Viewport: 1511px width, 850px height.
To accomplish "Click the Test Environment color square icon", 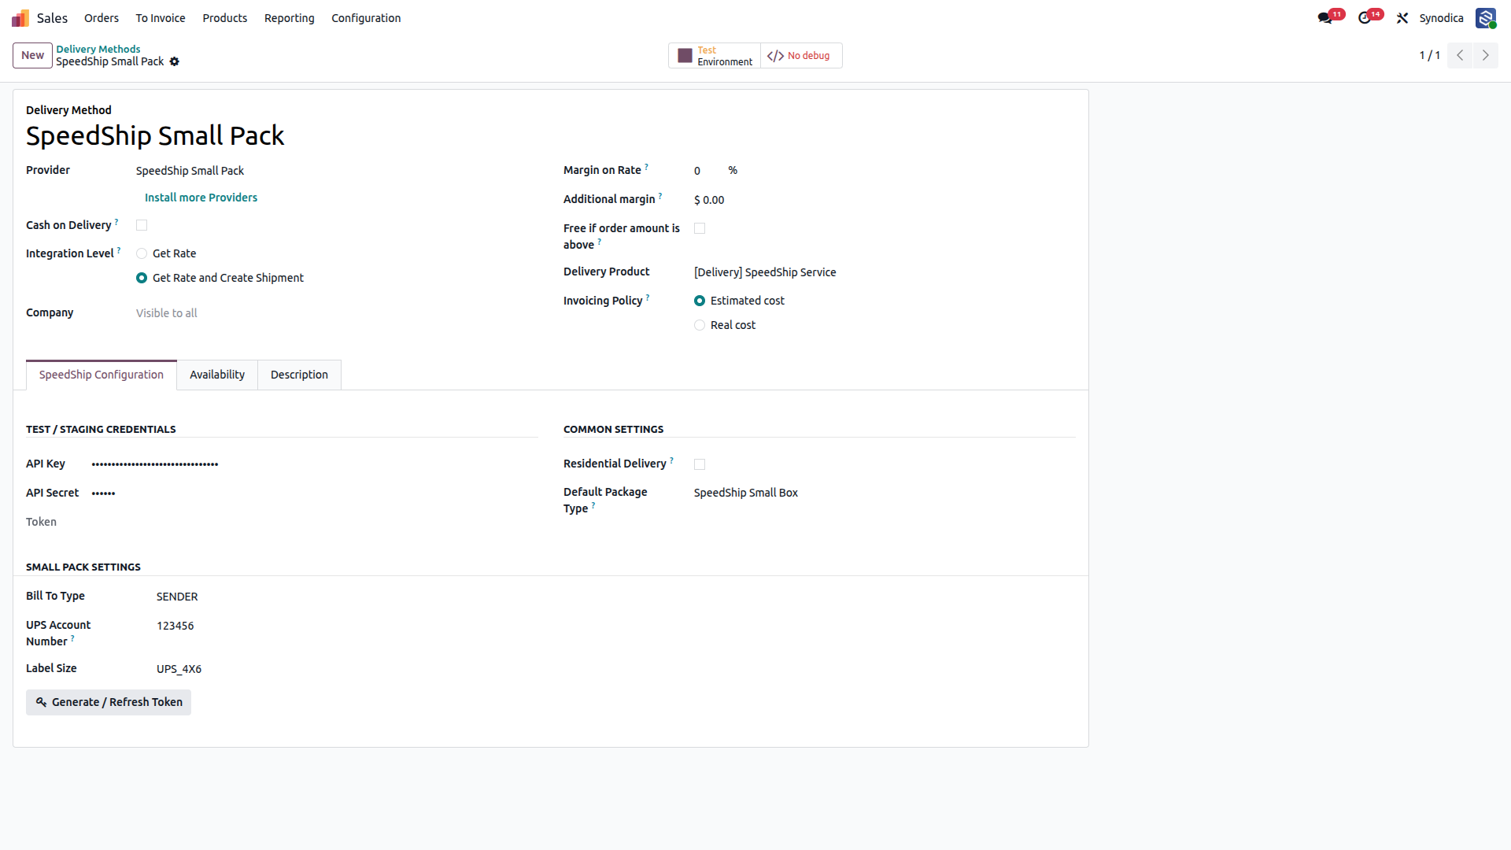I will tap(685, 56).
